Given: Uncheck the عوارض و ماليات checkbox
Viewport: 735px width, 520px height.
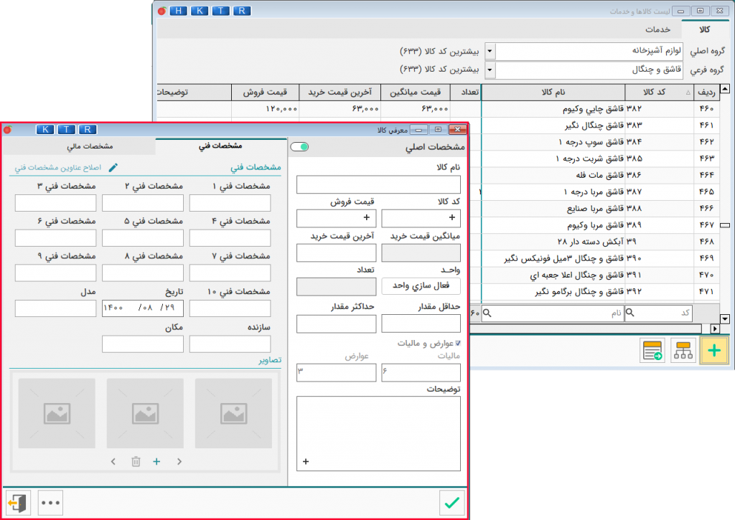Looking at the screenshot, I should [458, 344].
